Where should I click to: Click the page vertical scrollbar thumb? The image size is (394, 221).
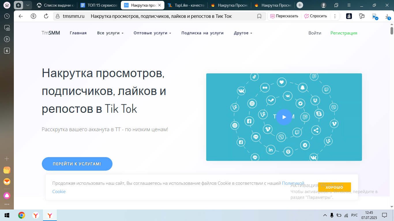(392, 30)
